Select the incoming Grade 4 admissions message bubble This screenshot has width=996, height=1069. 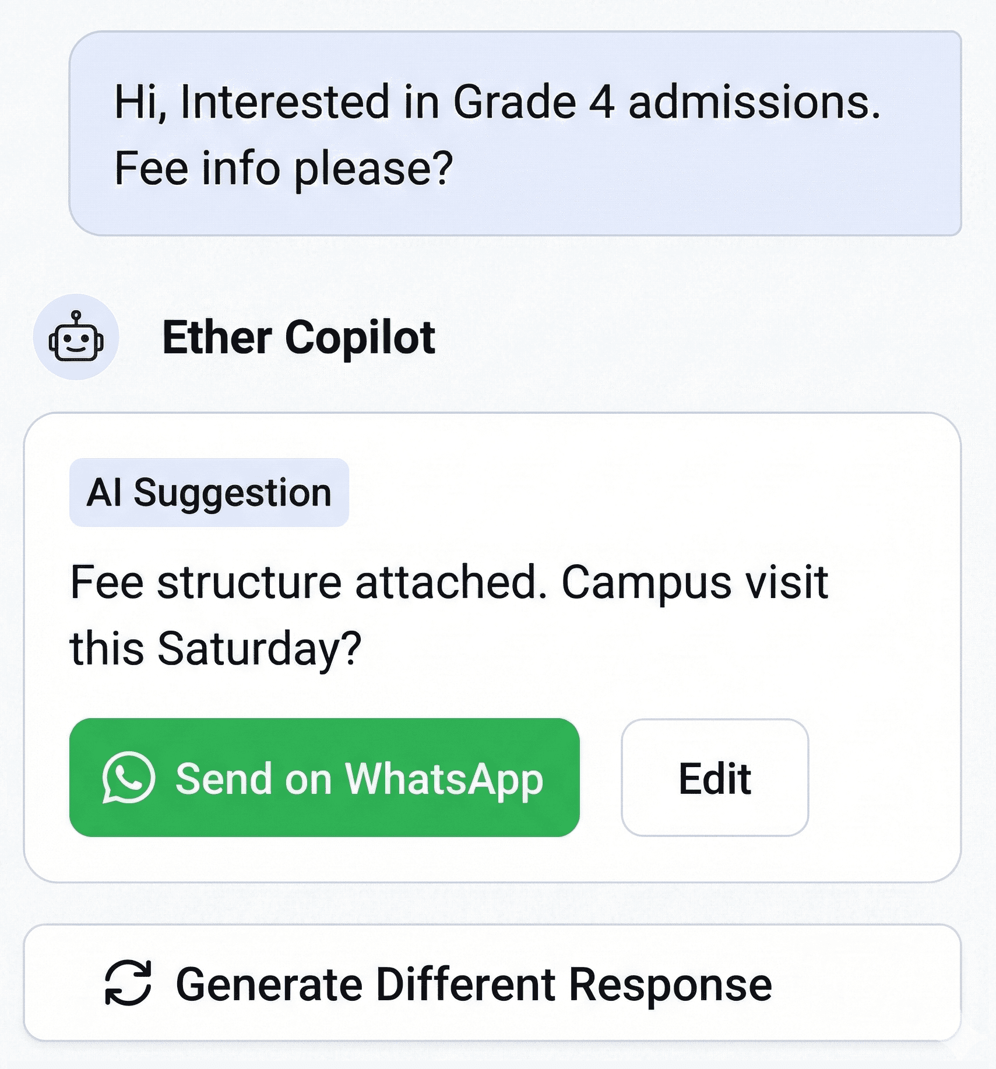pyautogui.click(x=515, y=133)
